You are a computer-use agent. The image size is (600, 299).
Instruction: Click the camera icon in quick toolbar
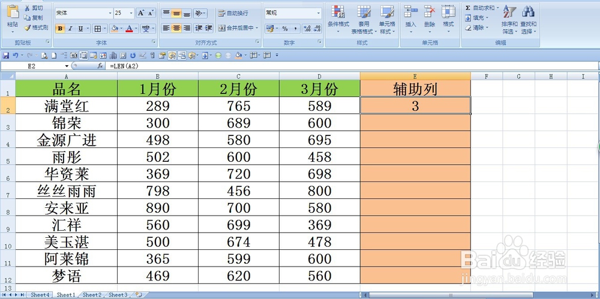click(x=73, y=56)
